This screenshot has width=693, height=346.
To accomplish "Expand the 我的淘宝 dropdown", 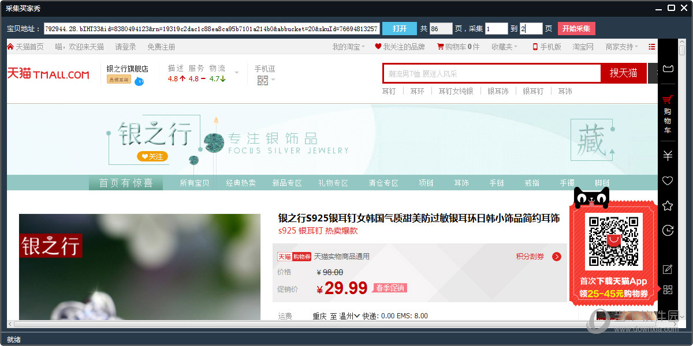I will pyautogui.click(x=349, y=47).
